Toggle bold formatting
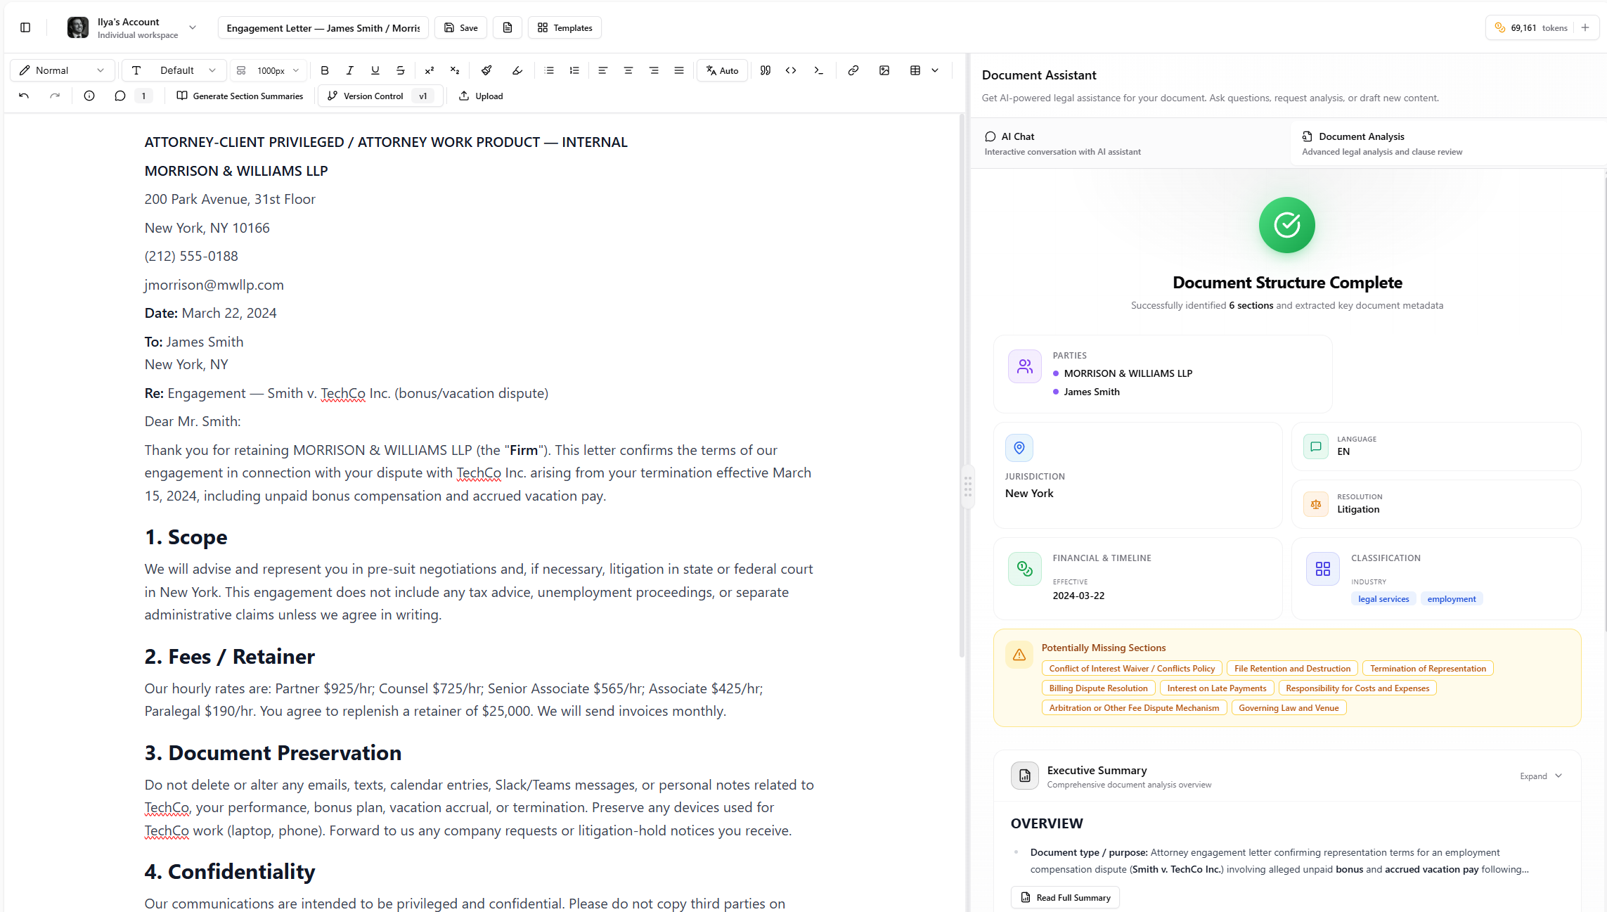Viewport: 1607px width, 912px height. coord(324,70)
